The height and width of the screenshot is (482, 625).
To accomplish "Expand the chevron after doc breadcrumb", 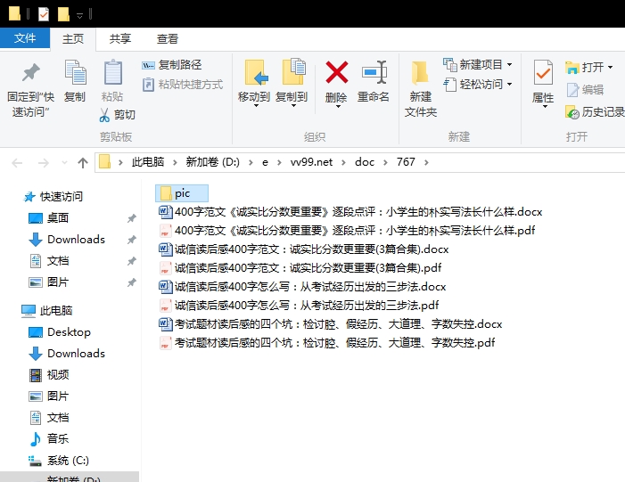I will pyautogui.click(x=385, y=162).
